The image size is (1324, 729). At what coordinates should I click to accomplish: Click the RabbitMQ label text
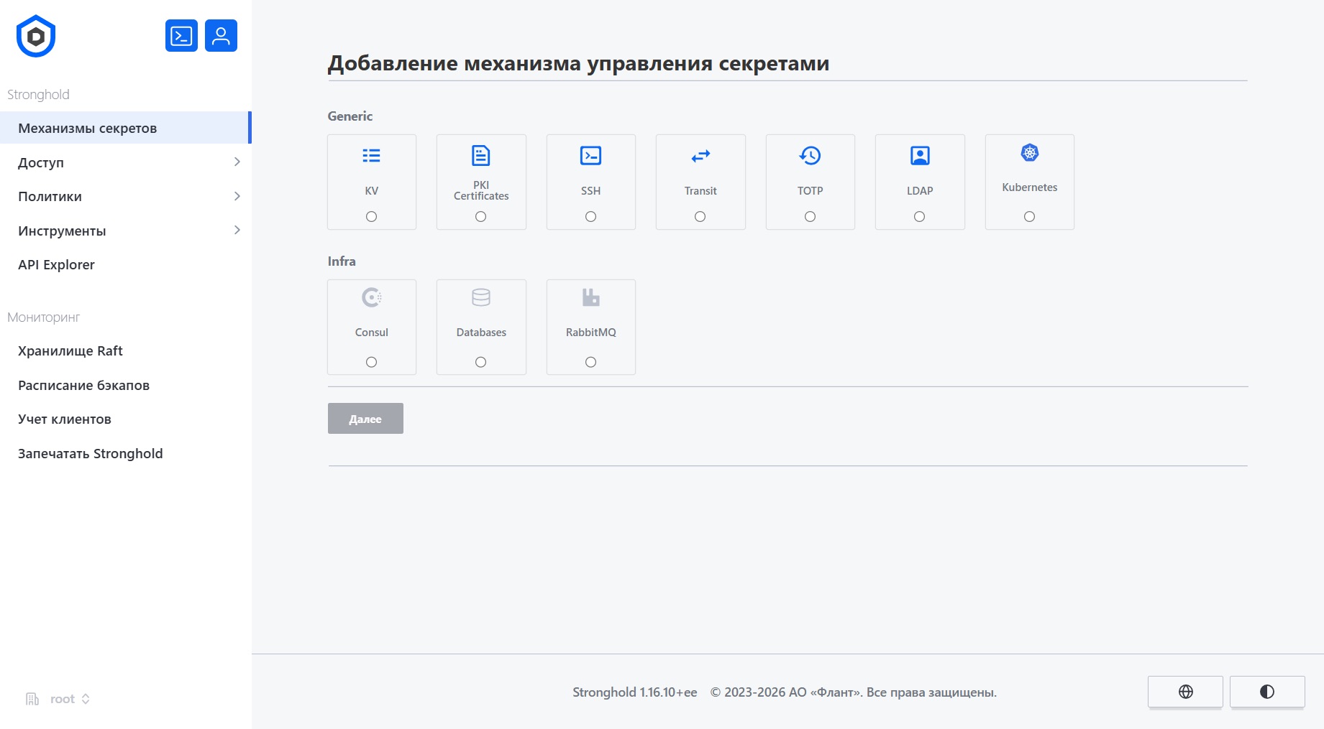coord(591,333)
